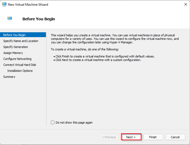Click the greyed-out < Previous button
The height and width of the screenshot is (145, 190).
[x=109, y=137]
